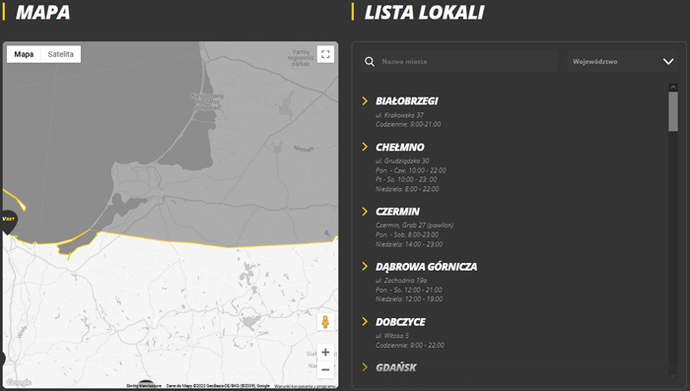Zoom in on the map

(x=325, y=352)
